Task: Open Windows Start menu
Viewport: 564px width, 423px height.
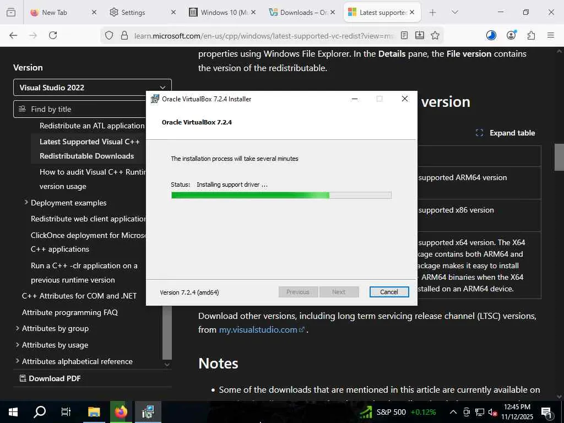Action: point(13,412)
